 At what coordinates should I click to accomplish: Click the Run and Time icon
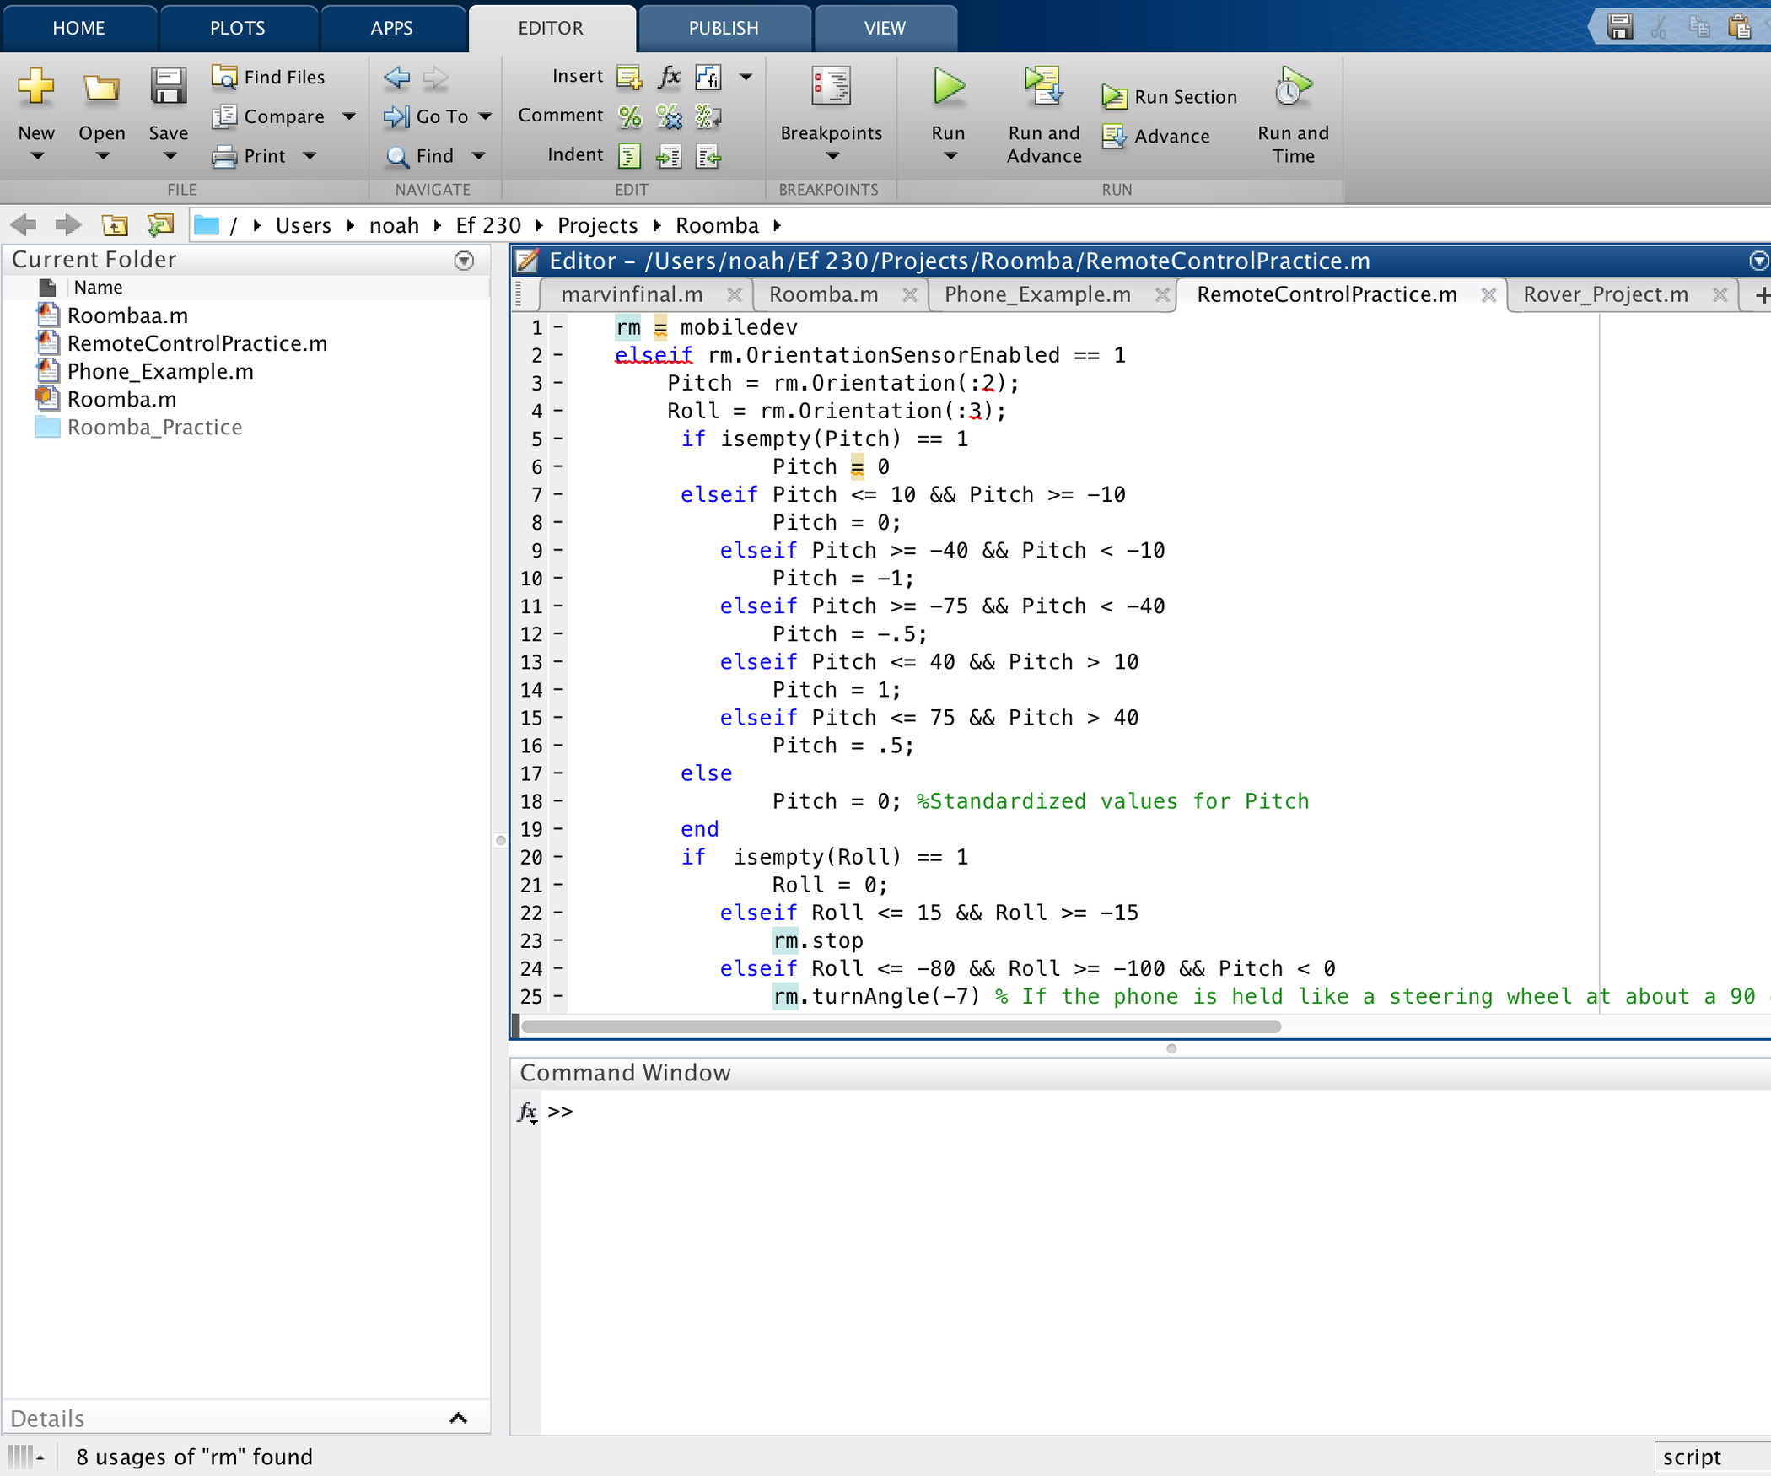coord(1292,88)
